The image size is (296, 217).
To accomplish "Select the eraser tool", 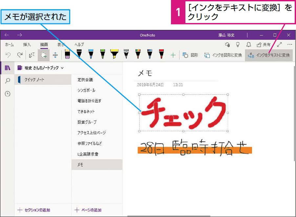I will pos(67,54).
